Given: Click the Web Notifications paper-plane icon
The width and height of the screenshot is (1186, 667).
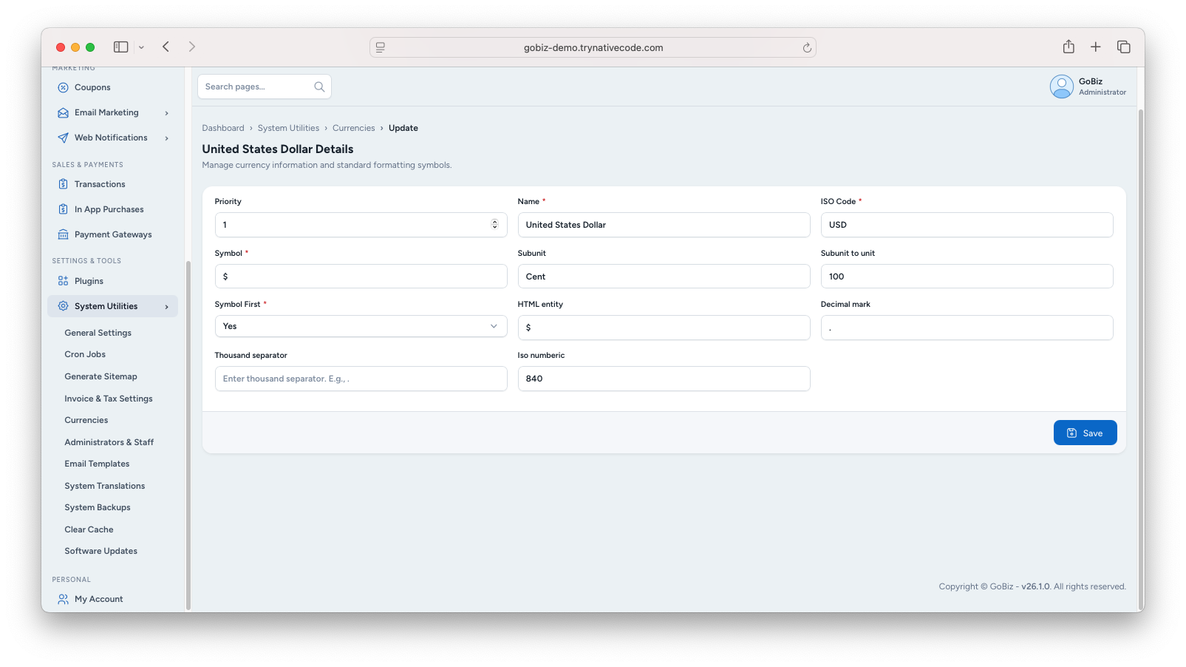Looking at the screenshot, I should click(63, 138).
